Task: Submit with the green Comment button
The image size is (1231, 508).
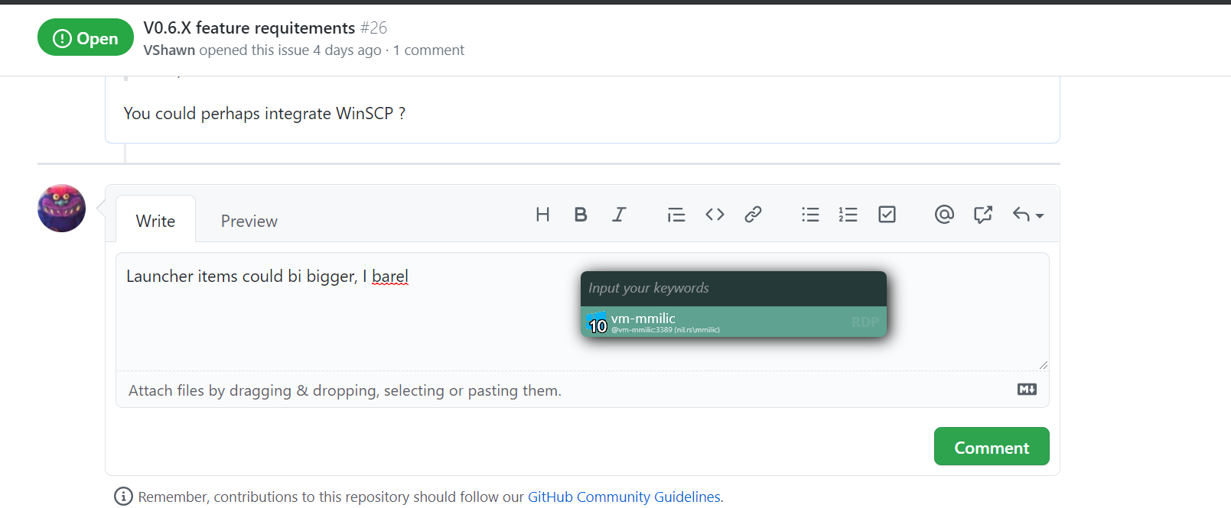Action: 992,447
